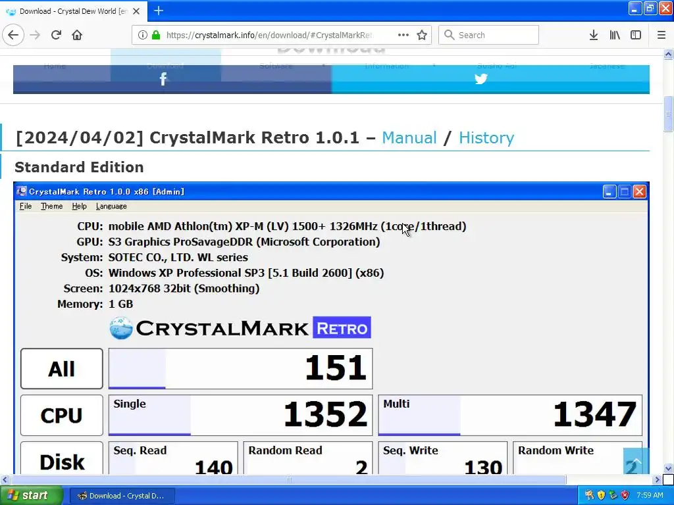The width and height of the screenshot is (674, 505).
Task: Open the History link
Action: tap(486, 138)
